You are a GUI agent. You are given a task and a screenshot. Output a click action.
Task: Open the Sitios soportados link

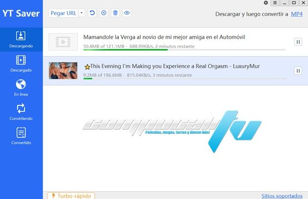click(x=282, y=196)
